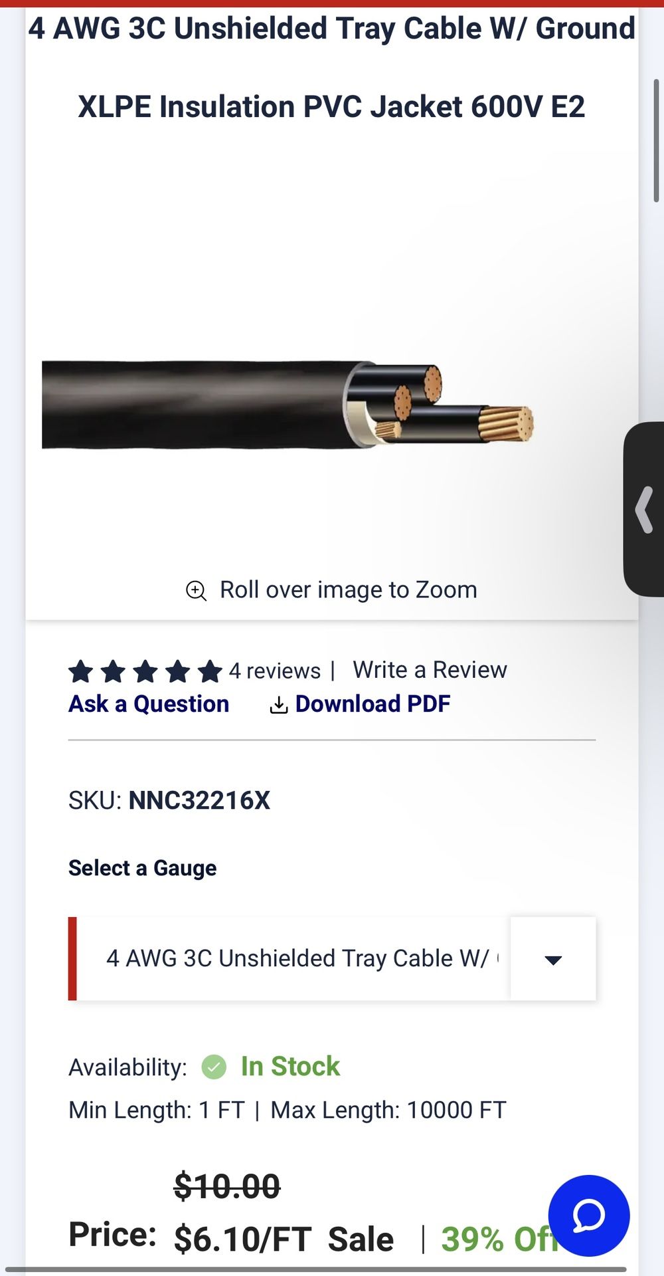
Task: Click the magnifier zoom icon
Action: (196, 590)
